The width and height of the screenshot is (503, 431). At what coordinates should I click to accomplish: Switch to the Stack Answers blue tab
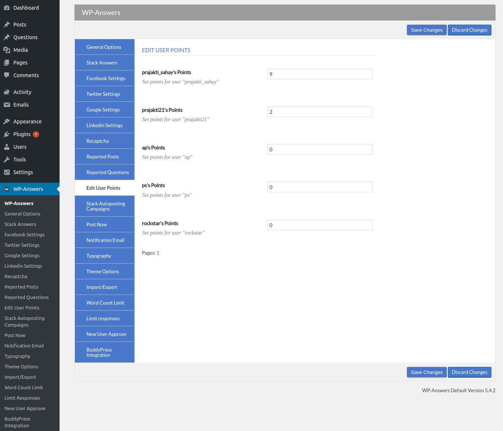[105, 63]
